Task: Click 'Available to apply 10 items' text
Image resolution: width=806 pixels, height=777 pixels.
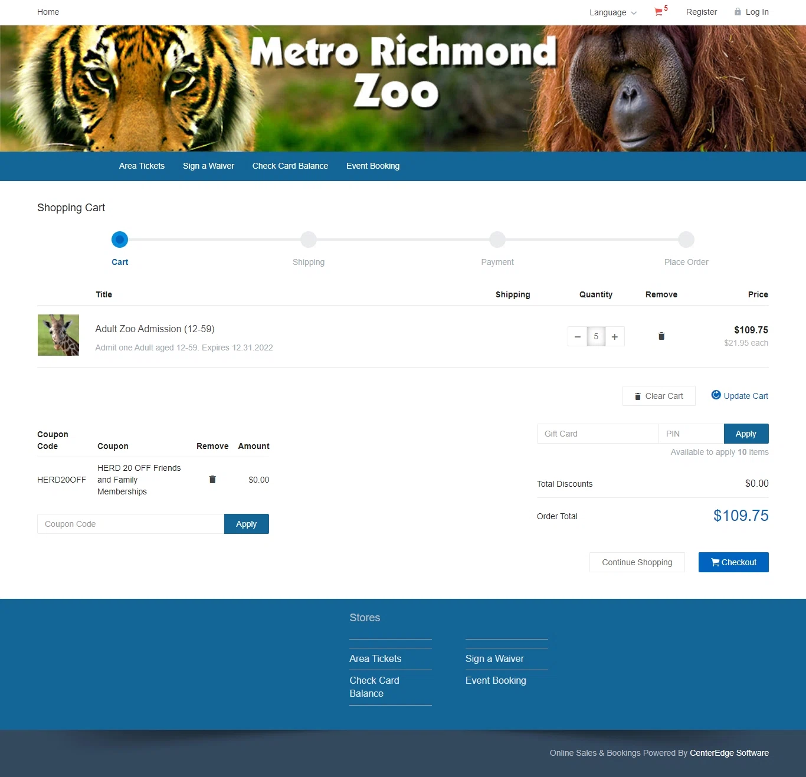Action: click(x=719, y=452)
